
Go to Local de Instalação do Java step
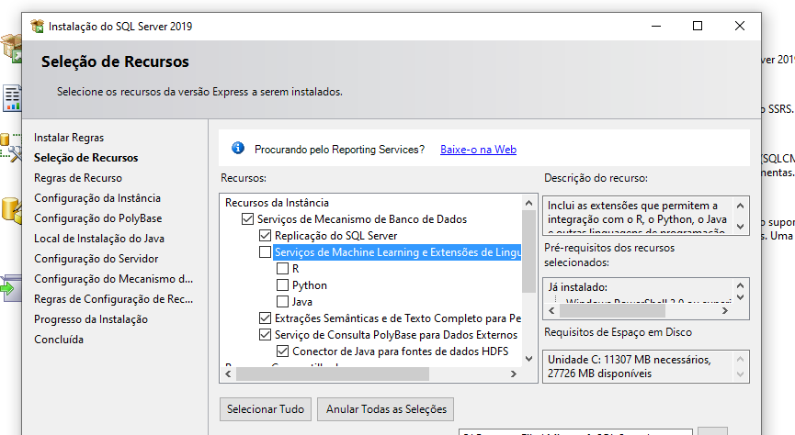coord(99,239)
